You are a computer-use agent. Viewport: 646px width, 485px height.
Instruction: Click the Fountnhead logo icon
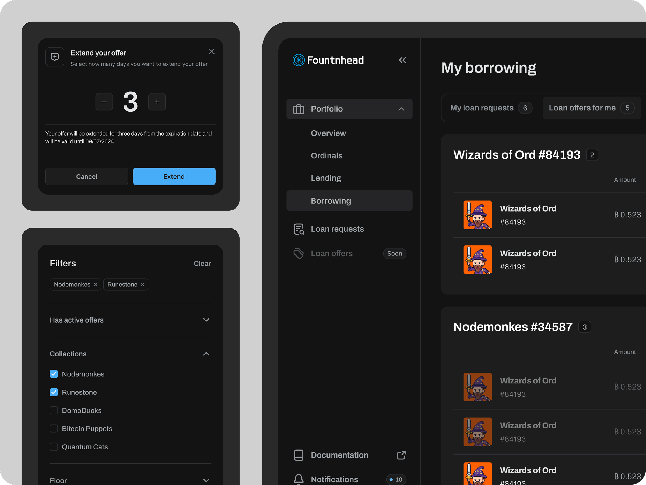click(x=298, y=60)
